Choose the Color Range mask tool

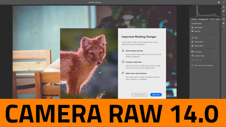click(196, 52)
